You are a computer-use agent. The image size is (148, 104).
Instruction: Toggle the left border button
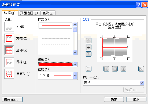pyautogui.click(x=106, y=69)
